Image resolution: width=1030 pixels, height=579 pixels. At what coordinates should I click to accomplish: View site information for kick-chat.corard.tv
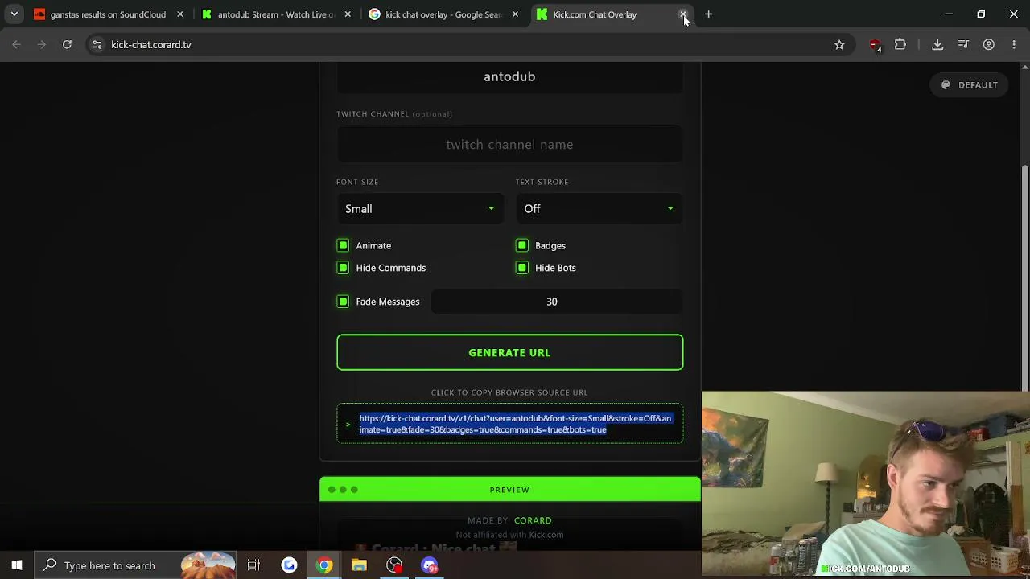(96, 44)
